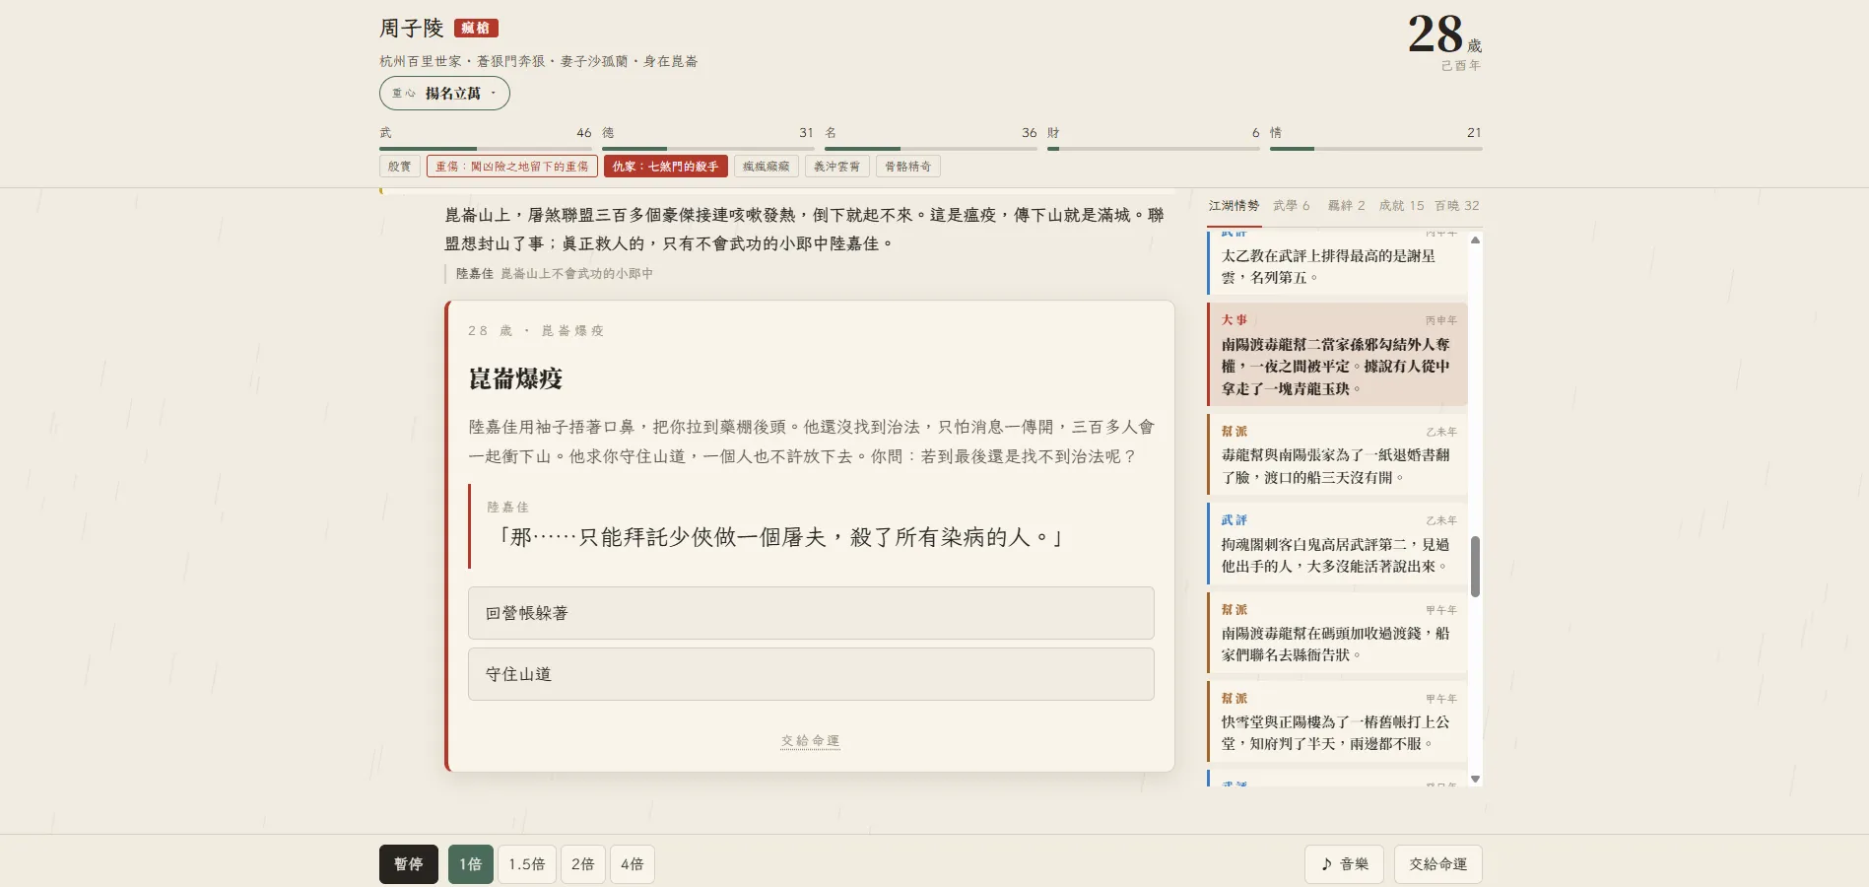Set speed to 1.5倍
The image size is (1869, 887).
(x=527, y=864)
